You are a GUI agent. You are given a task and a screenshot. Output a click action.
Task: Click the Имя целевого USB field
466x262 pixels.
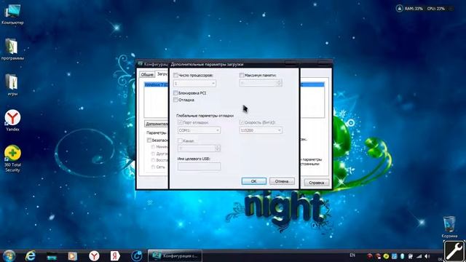coord(199,167)
